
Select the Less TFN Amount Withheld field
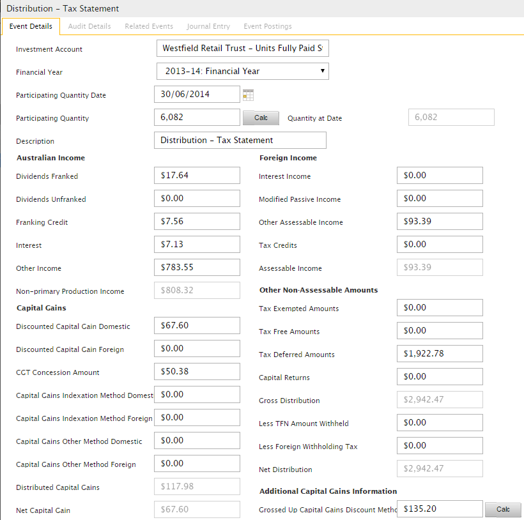click(440, 422)
